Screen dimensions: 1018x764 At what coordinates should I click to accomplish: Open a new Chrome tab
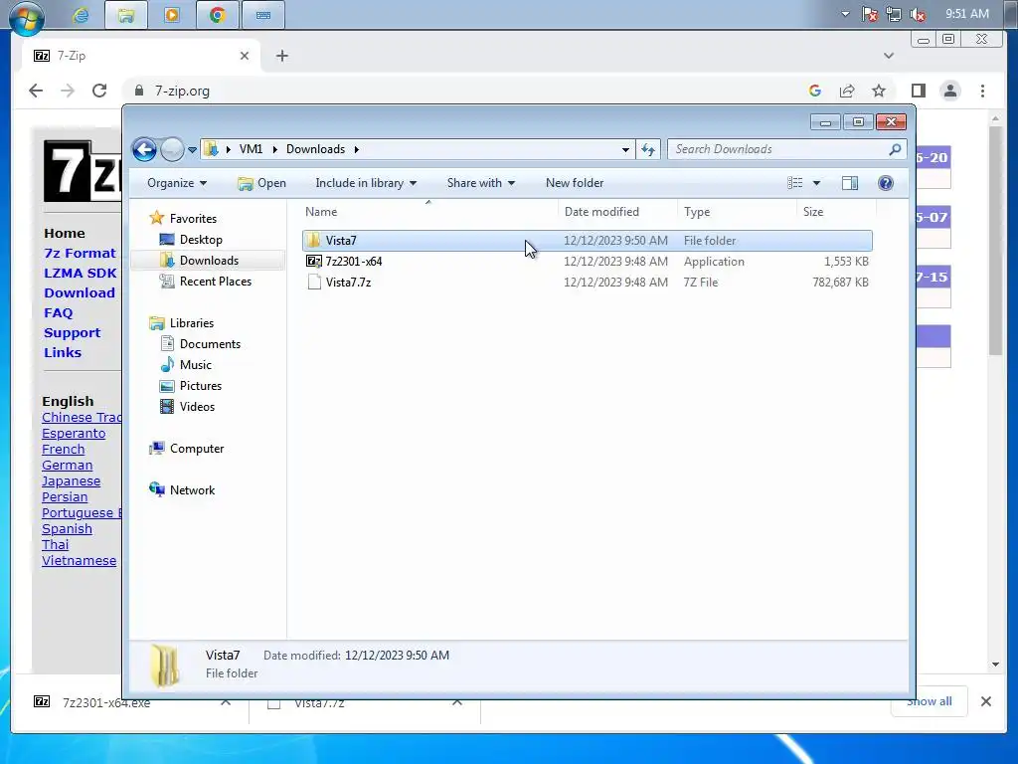pos(281,56)
